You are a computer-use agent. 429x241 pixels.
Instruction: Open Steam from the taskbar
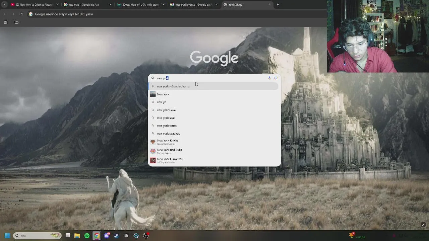click(116, 236)
